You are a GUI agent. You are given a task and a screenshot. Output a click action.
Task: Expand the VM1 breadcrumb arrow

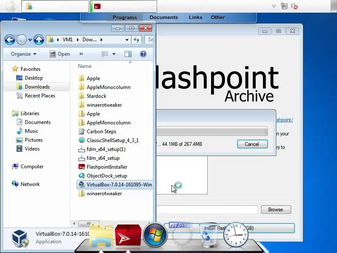click(78, 40)
